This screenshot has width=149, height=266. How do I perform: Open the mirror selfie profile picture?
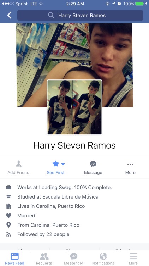[x=74, y=107]
